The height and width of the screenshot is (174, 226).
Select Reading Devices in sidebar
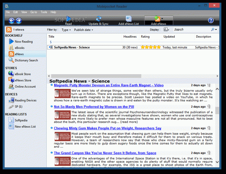coord(23,100)
